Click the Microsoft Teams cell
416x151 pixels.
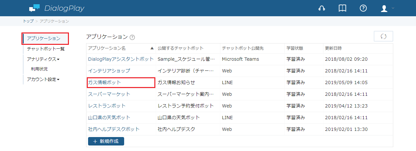click(240, 59)
